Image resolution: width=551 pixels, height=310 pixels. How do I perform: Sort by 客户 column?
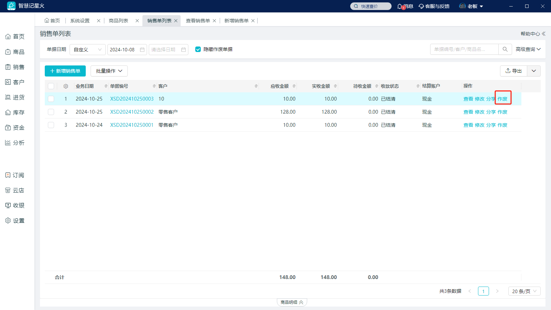click(256, 86)
